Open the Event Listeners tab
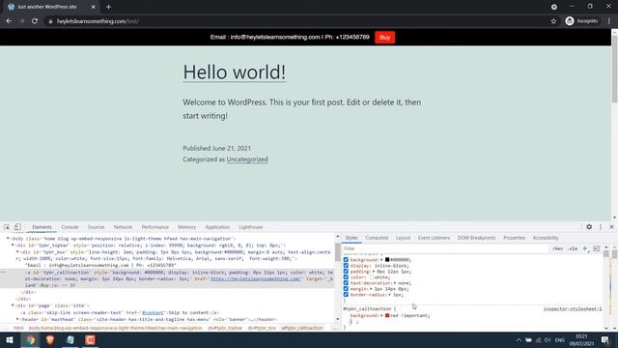This screenshot has height=348, width=618. [x=434, y=238]
